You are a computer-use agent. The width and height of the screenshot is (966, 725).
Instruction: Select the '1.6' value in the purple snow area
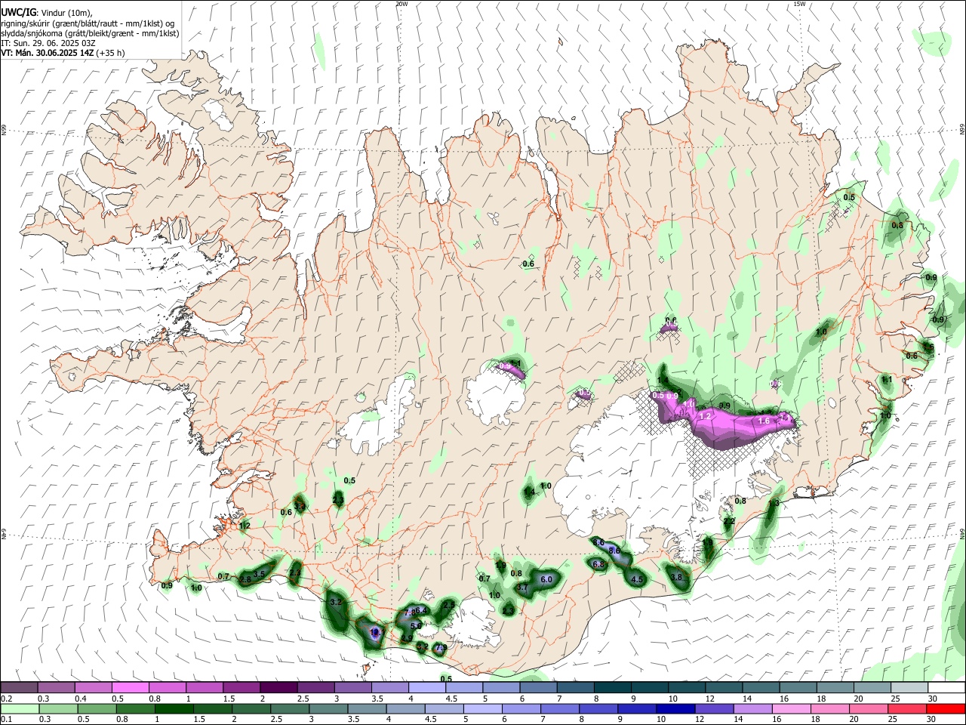tap(763, 421)
